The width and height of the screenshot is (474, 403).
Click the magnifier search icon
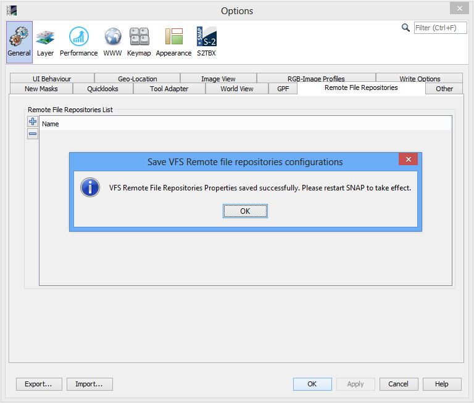[405, 28]
